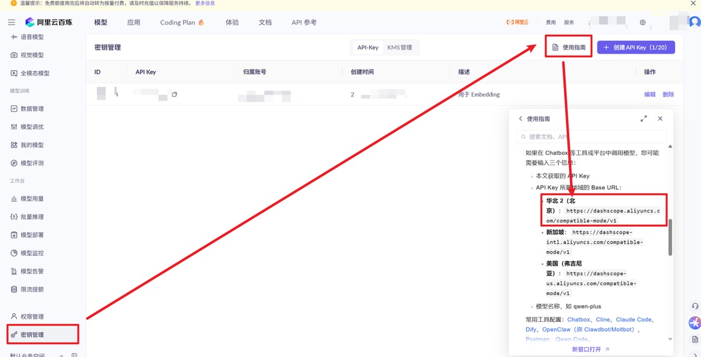Switch to the KMS 管理 tab
This screenshot has height=357, width=701.
click(x=400, y=47)
